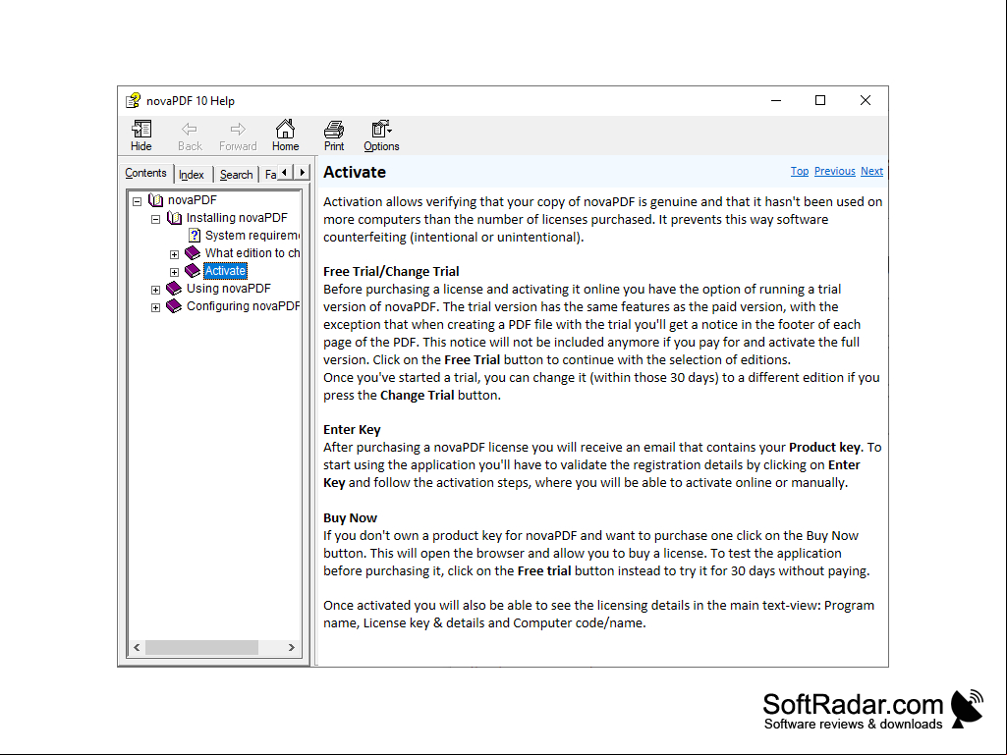Click the Enter Key section heading
1007x755 pixels.
(352, 429)
